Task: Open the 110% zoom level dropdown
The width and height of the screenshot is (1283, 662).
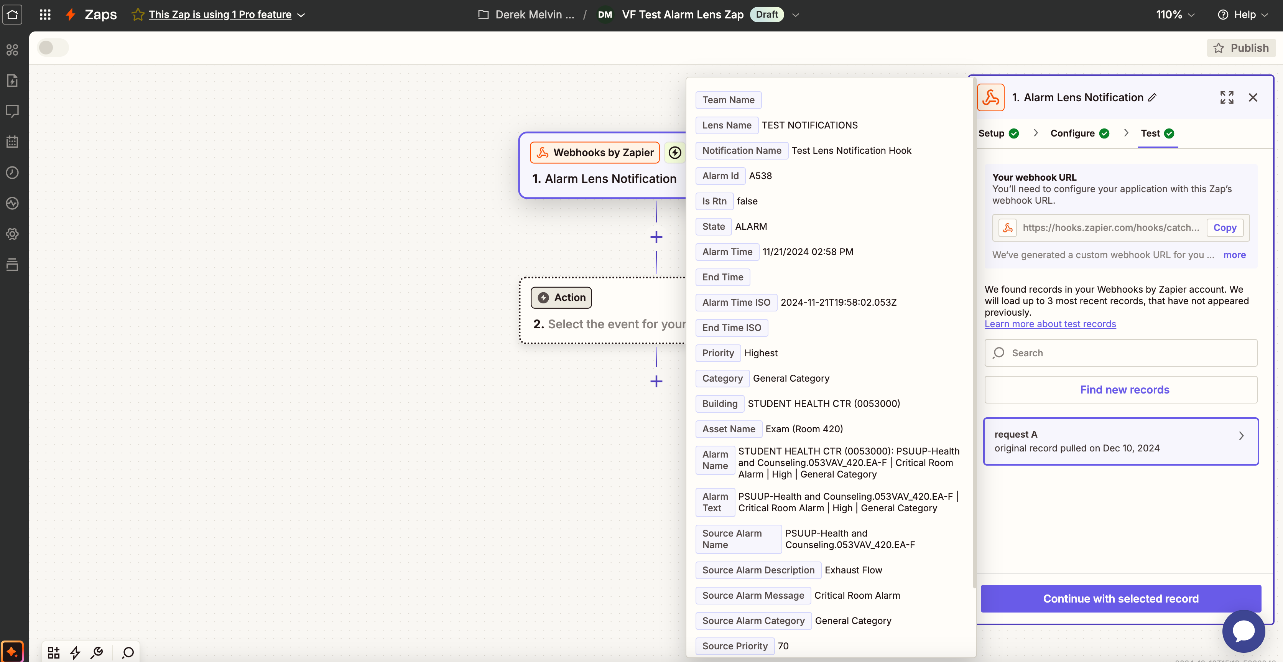Action: [x=1175, y=15]
